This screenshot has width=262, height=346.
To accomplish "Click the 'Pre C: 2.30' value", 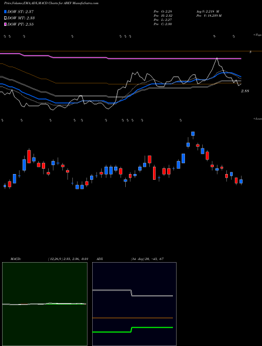I will click(x=163, y=24).
